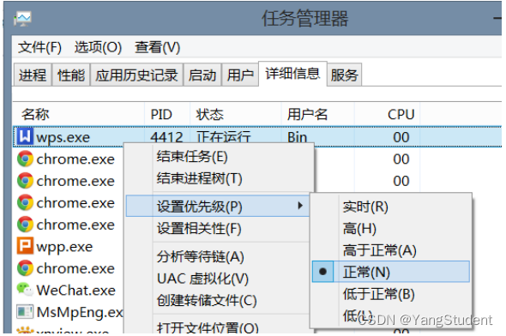This screenshot has width=506, height=336.
Task: Click the Bin username cell
Action: pyautogui.click(x=297, y=137)
